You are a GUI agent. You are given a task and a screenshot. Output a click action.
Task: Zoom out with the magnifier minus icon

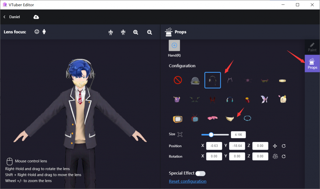tap(150, 32)
